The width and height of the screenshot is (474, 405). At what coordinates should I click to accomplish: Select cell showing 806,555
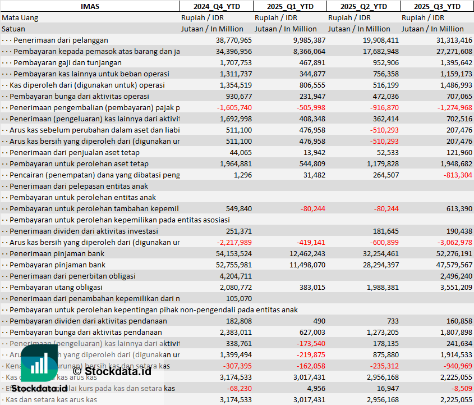[x=312, y=85]
